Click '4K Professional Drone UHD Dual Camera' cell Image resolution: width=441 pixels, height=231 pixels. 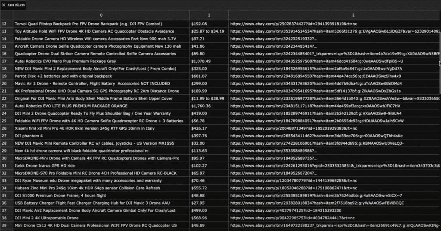[101, 91]
